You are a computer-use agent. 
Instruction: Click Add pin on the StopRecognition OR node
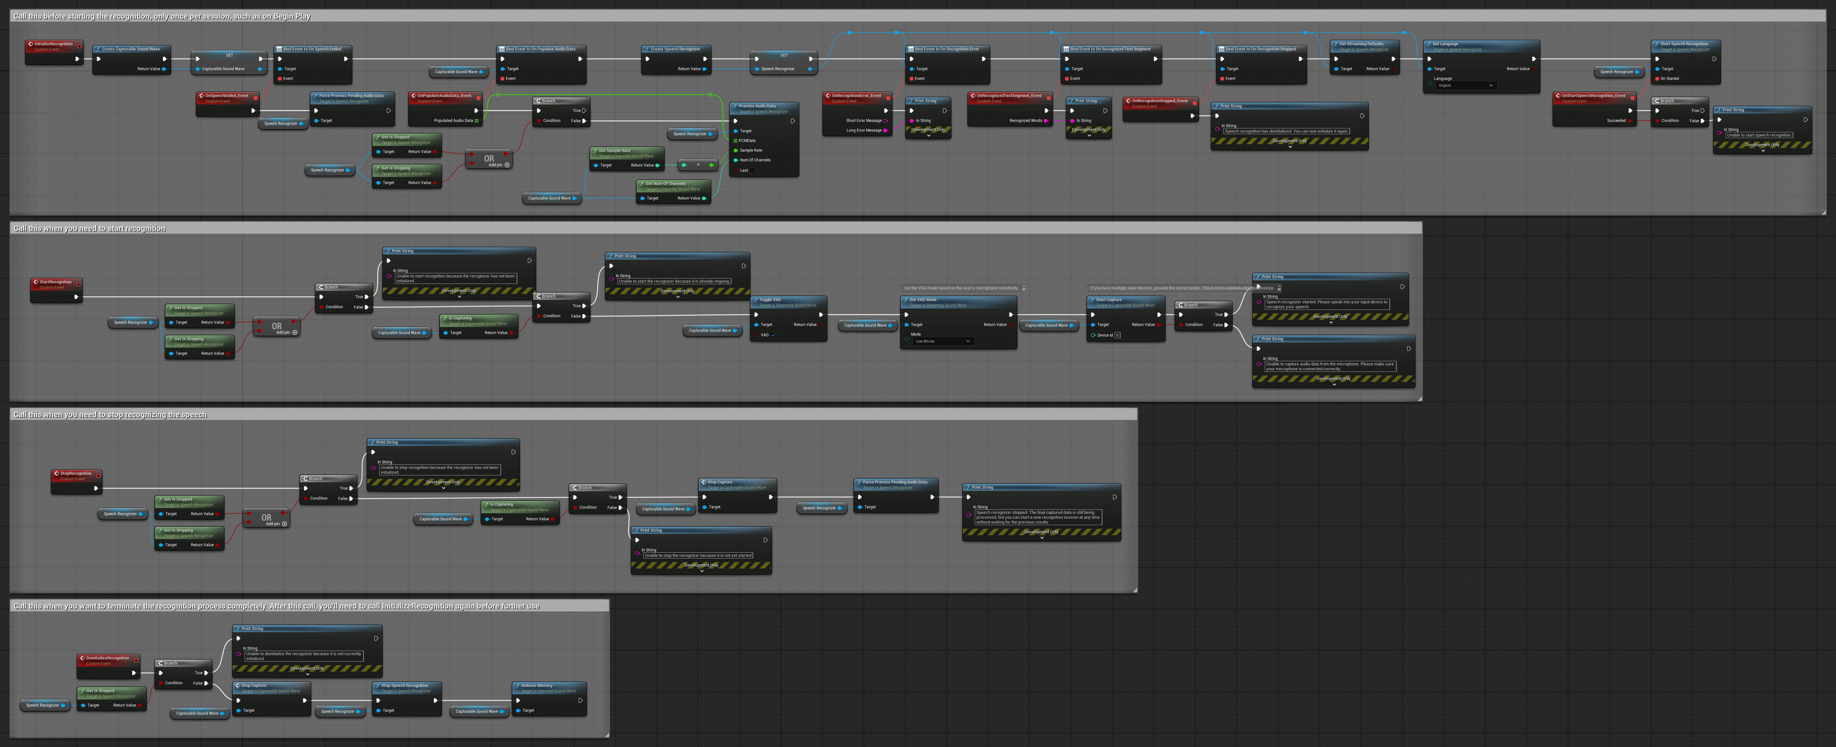284,524
